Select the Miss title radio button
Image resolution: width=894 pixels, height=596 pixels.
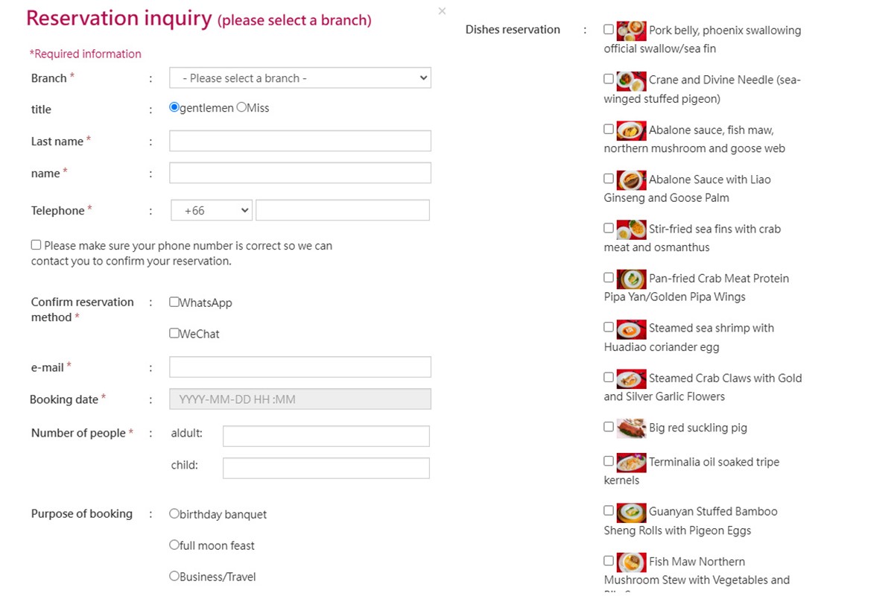point(241,107)
